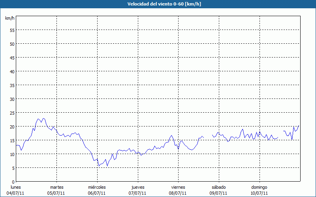Click the km/h unit label on the axis
Image resolution: width=316 pixels, height=197 pixels.
[10, 19]
